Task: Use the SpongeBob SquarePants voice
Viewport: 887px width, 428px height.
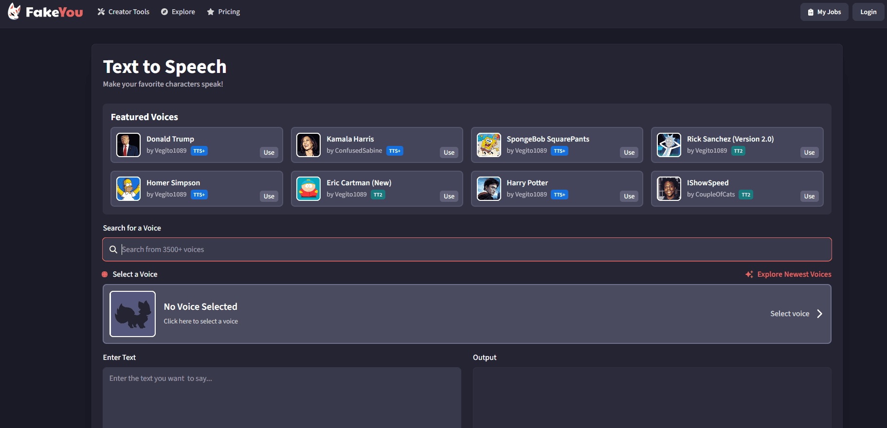Action: coord(629,152)
